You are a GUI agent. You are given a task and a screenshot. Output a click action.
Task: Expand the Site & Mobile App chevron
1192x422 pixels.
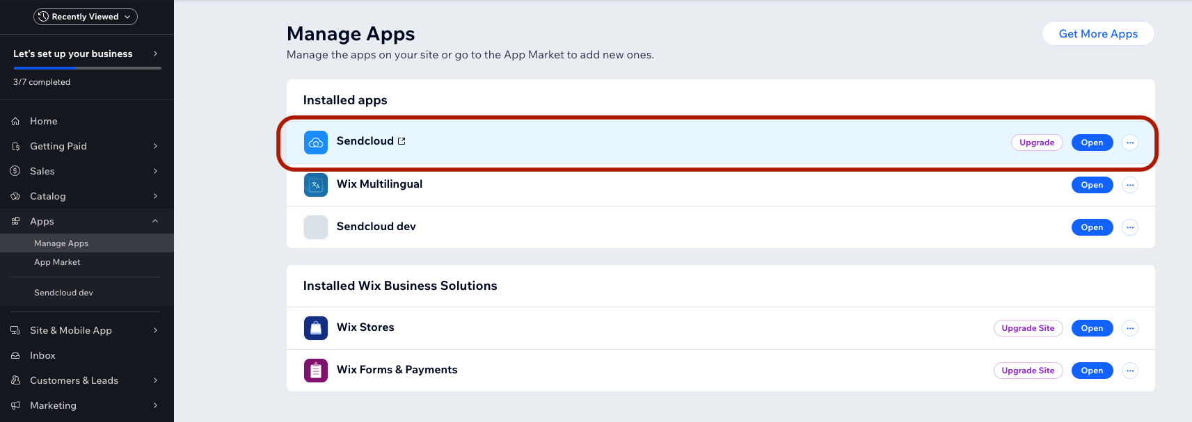(155, 330)
